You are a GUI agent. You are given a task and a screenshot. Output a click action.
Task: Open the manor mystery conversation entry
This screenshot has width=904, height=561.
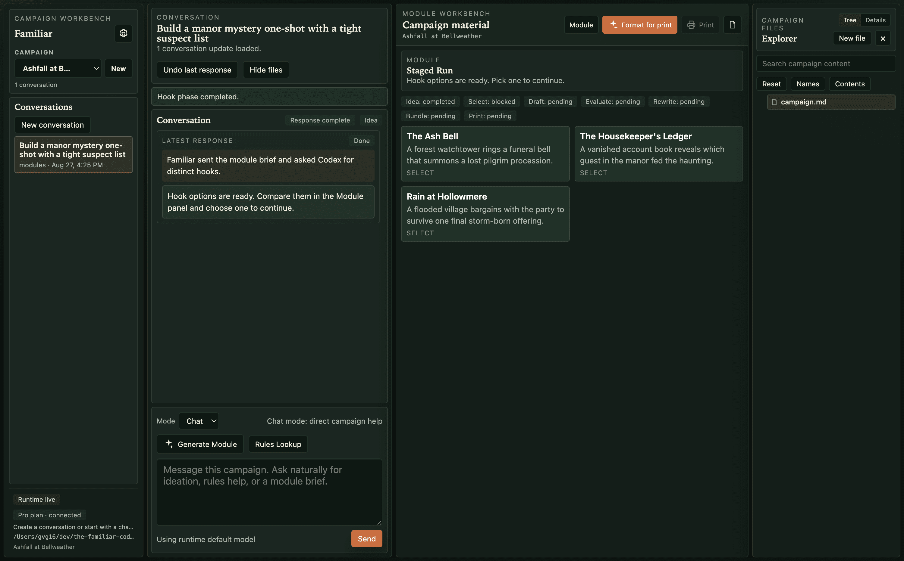(x=74, y=155)
